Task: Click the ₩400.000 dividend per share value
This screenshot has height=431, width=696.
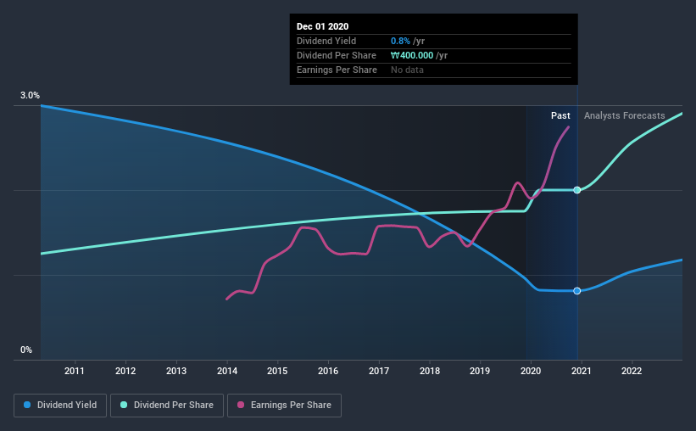Action: pos(412,55)
